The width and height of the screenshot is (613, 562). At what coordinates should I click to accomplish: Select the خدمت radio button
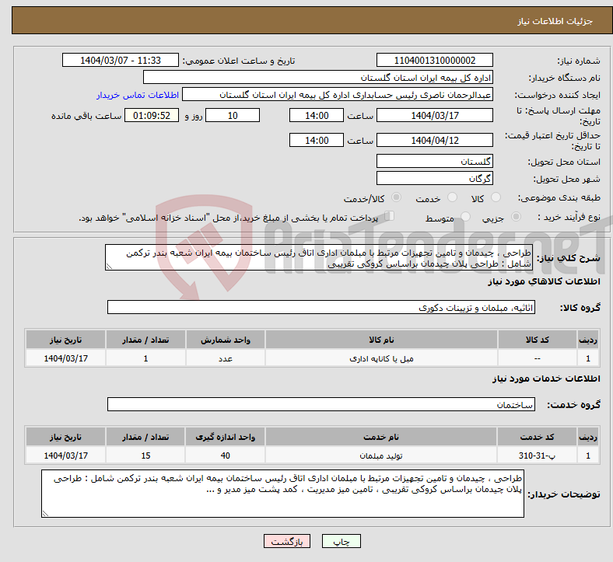[x=452, y=197]
